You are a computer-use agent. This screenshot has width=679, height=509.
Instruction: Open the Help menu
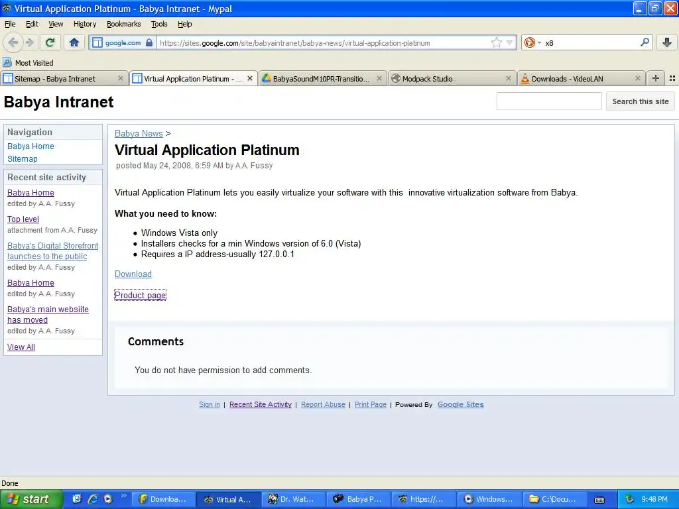pyautogui.click(x=184, y=24)
